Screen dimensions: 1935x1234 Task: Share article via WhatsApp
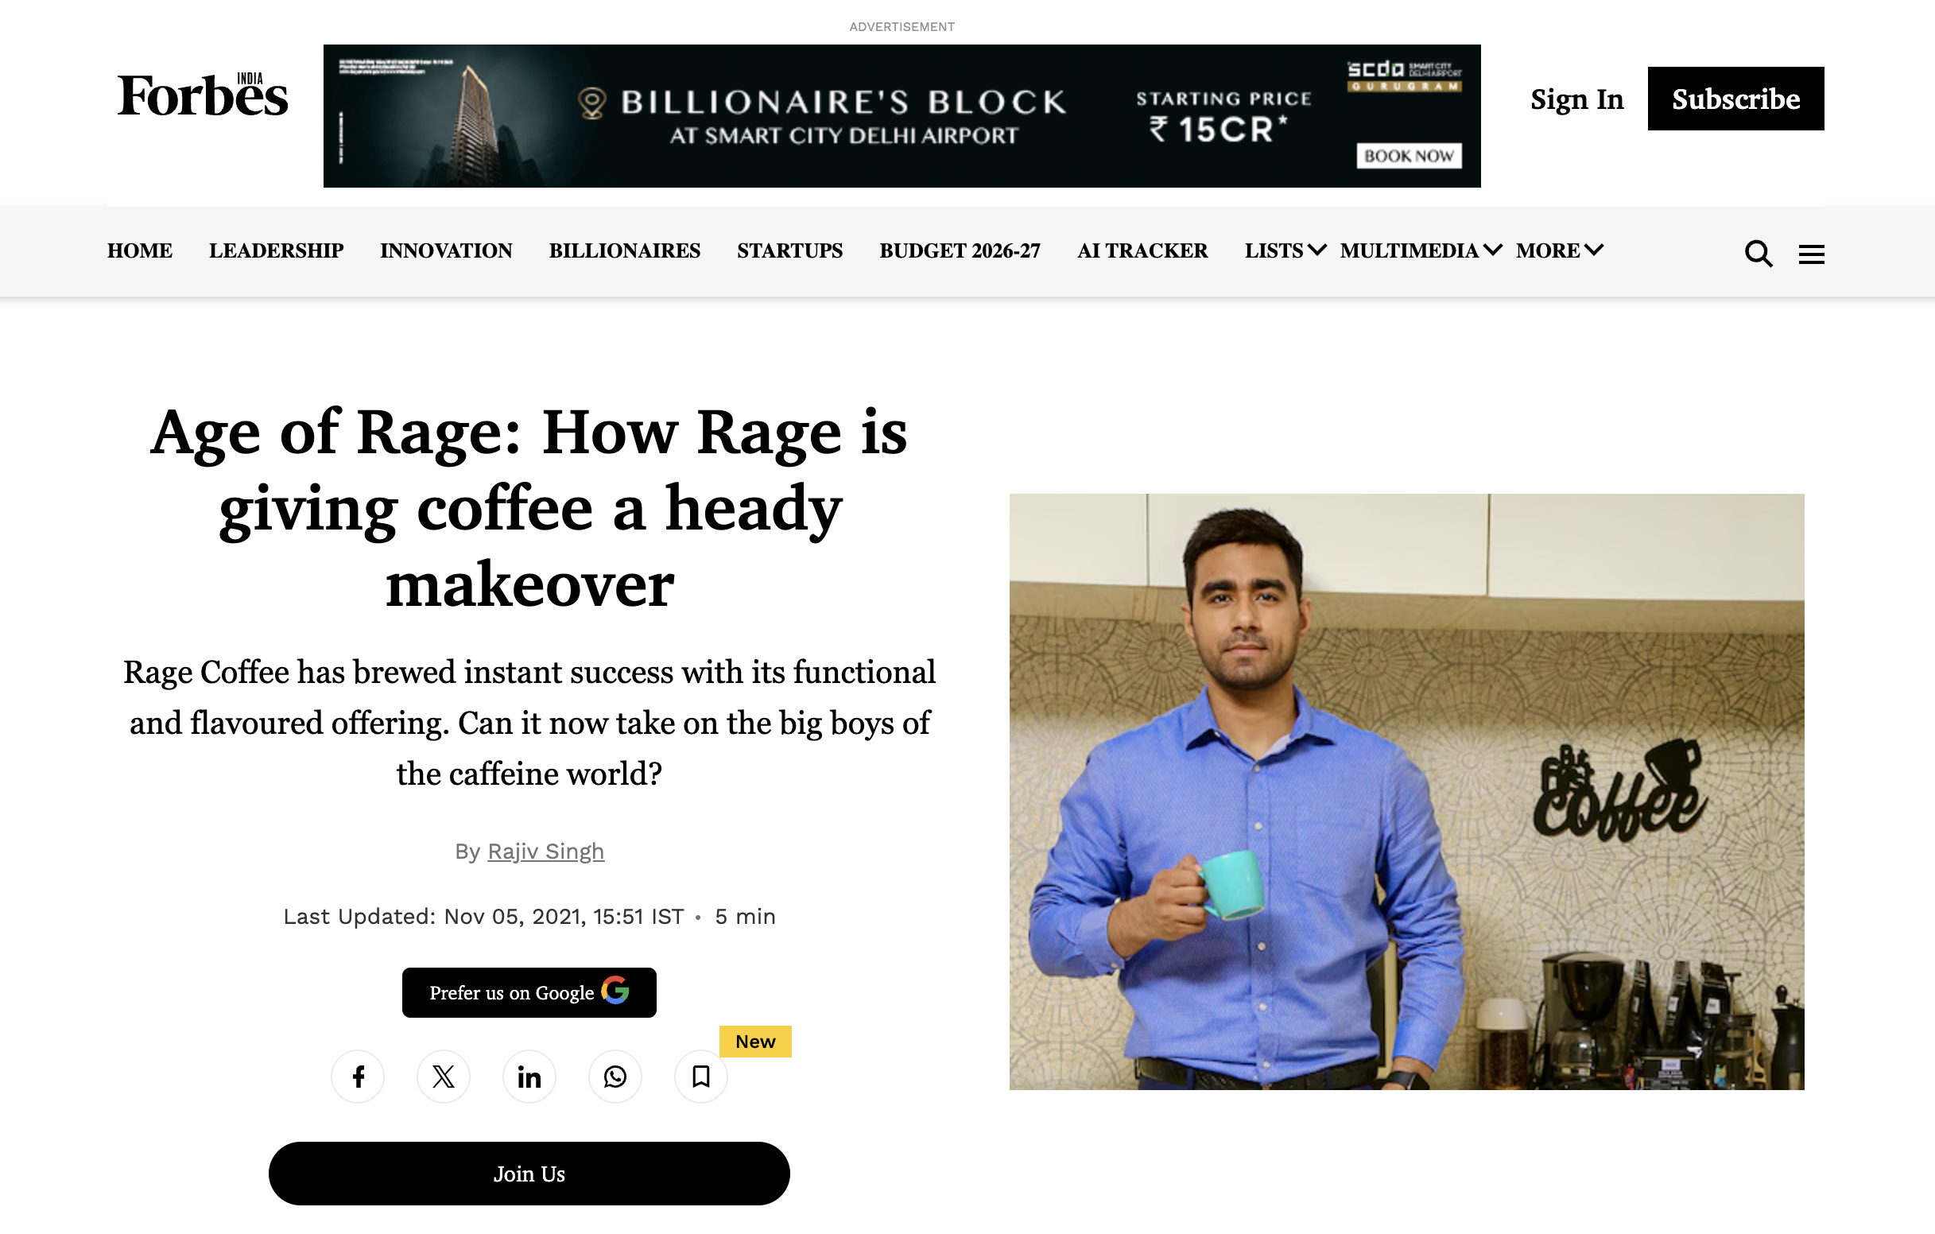pyautogui.click(x=615, y=1076)
